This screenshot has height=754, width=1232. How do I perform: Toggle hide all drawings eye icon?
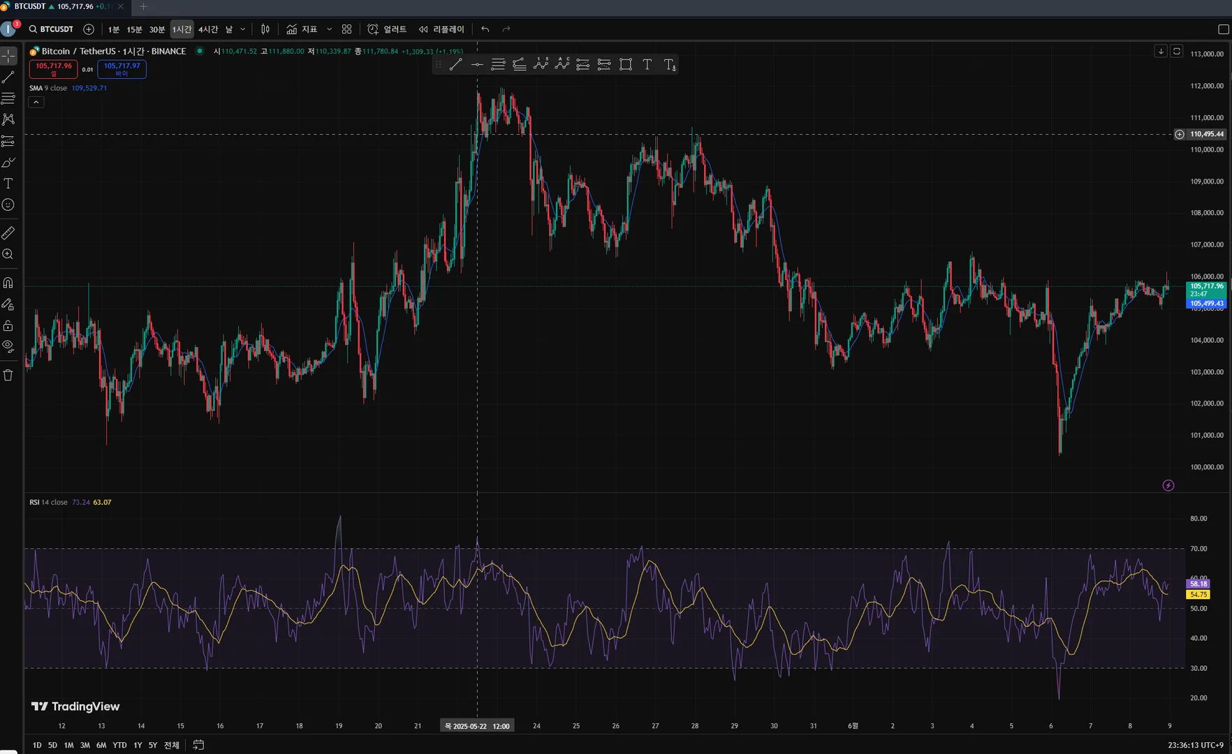point(8,346)
